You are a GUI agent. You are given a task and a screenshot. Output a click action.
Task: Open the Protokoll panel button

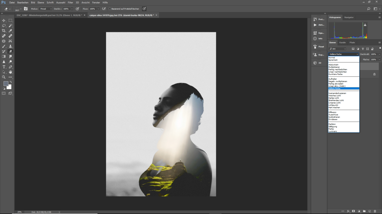pyautogui.click(x=319, y=19)
